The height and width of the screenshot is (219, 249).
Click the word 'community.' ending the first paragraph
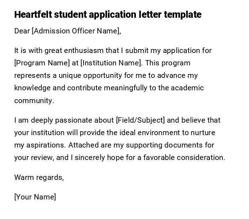[x=34, y=101]
